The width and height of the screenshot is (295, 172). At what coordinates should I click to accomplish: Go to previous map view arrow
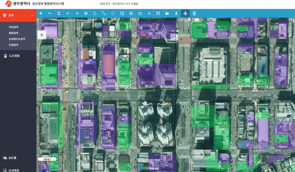click(x=68, y=13)
